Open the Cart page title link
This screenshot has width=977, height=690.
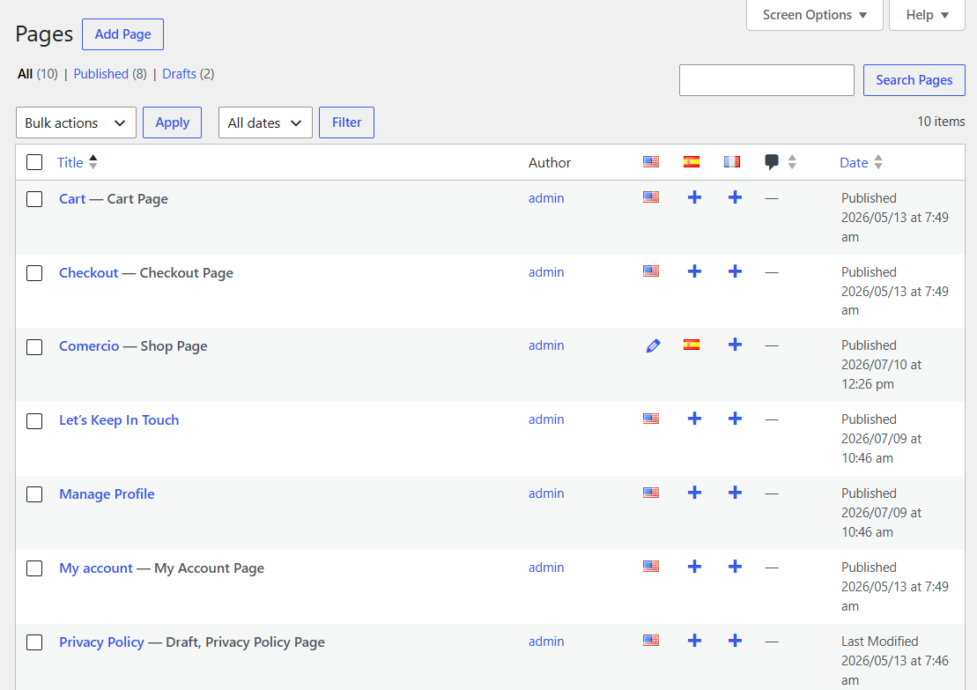tap(72, 199)
